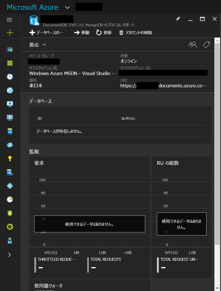Viewport: 221px width, 291px height.
Task: Close the DocumentDB blade
Action: [214, 19]
